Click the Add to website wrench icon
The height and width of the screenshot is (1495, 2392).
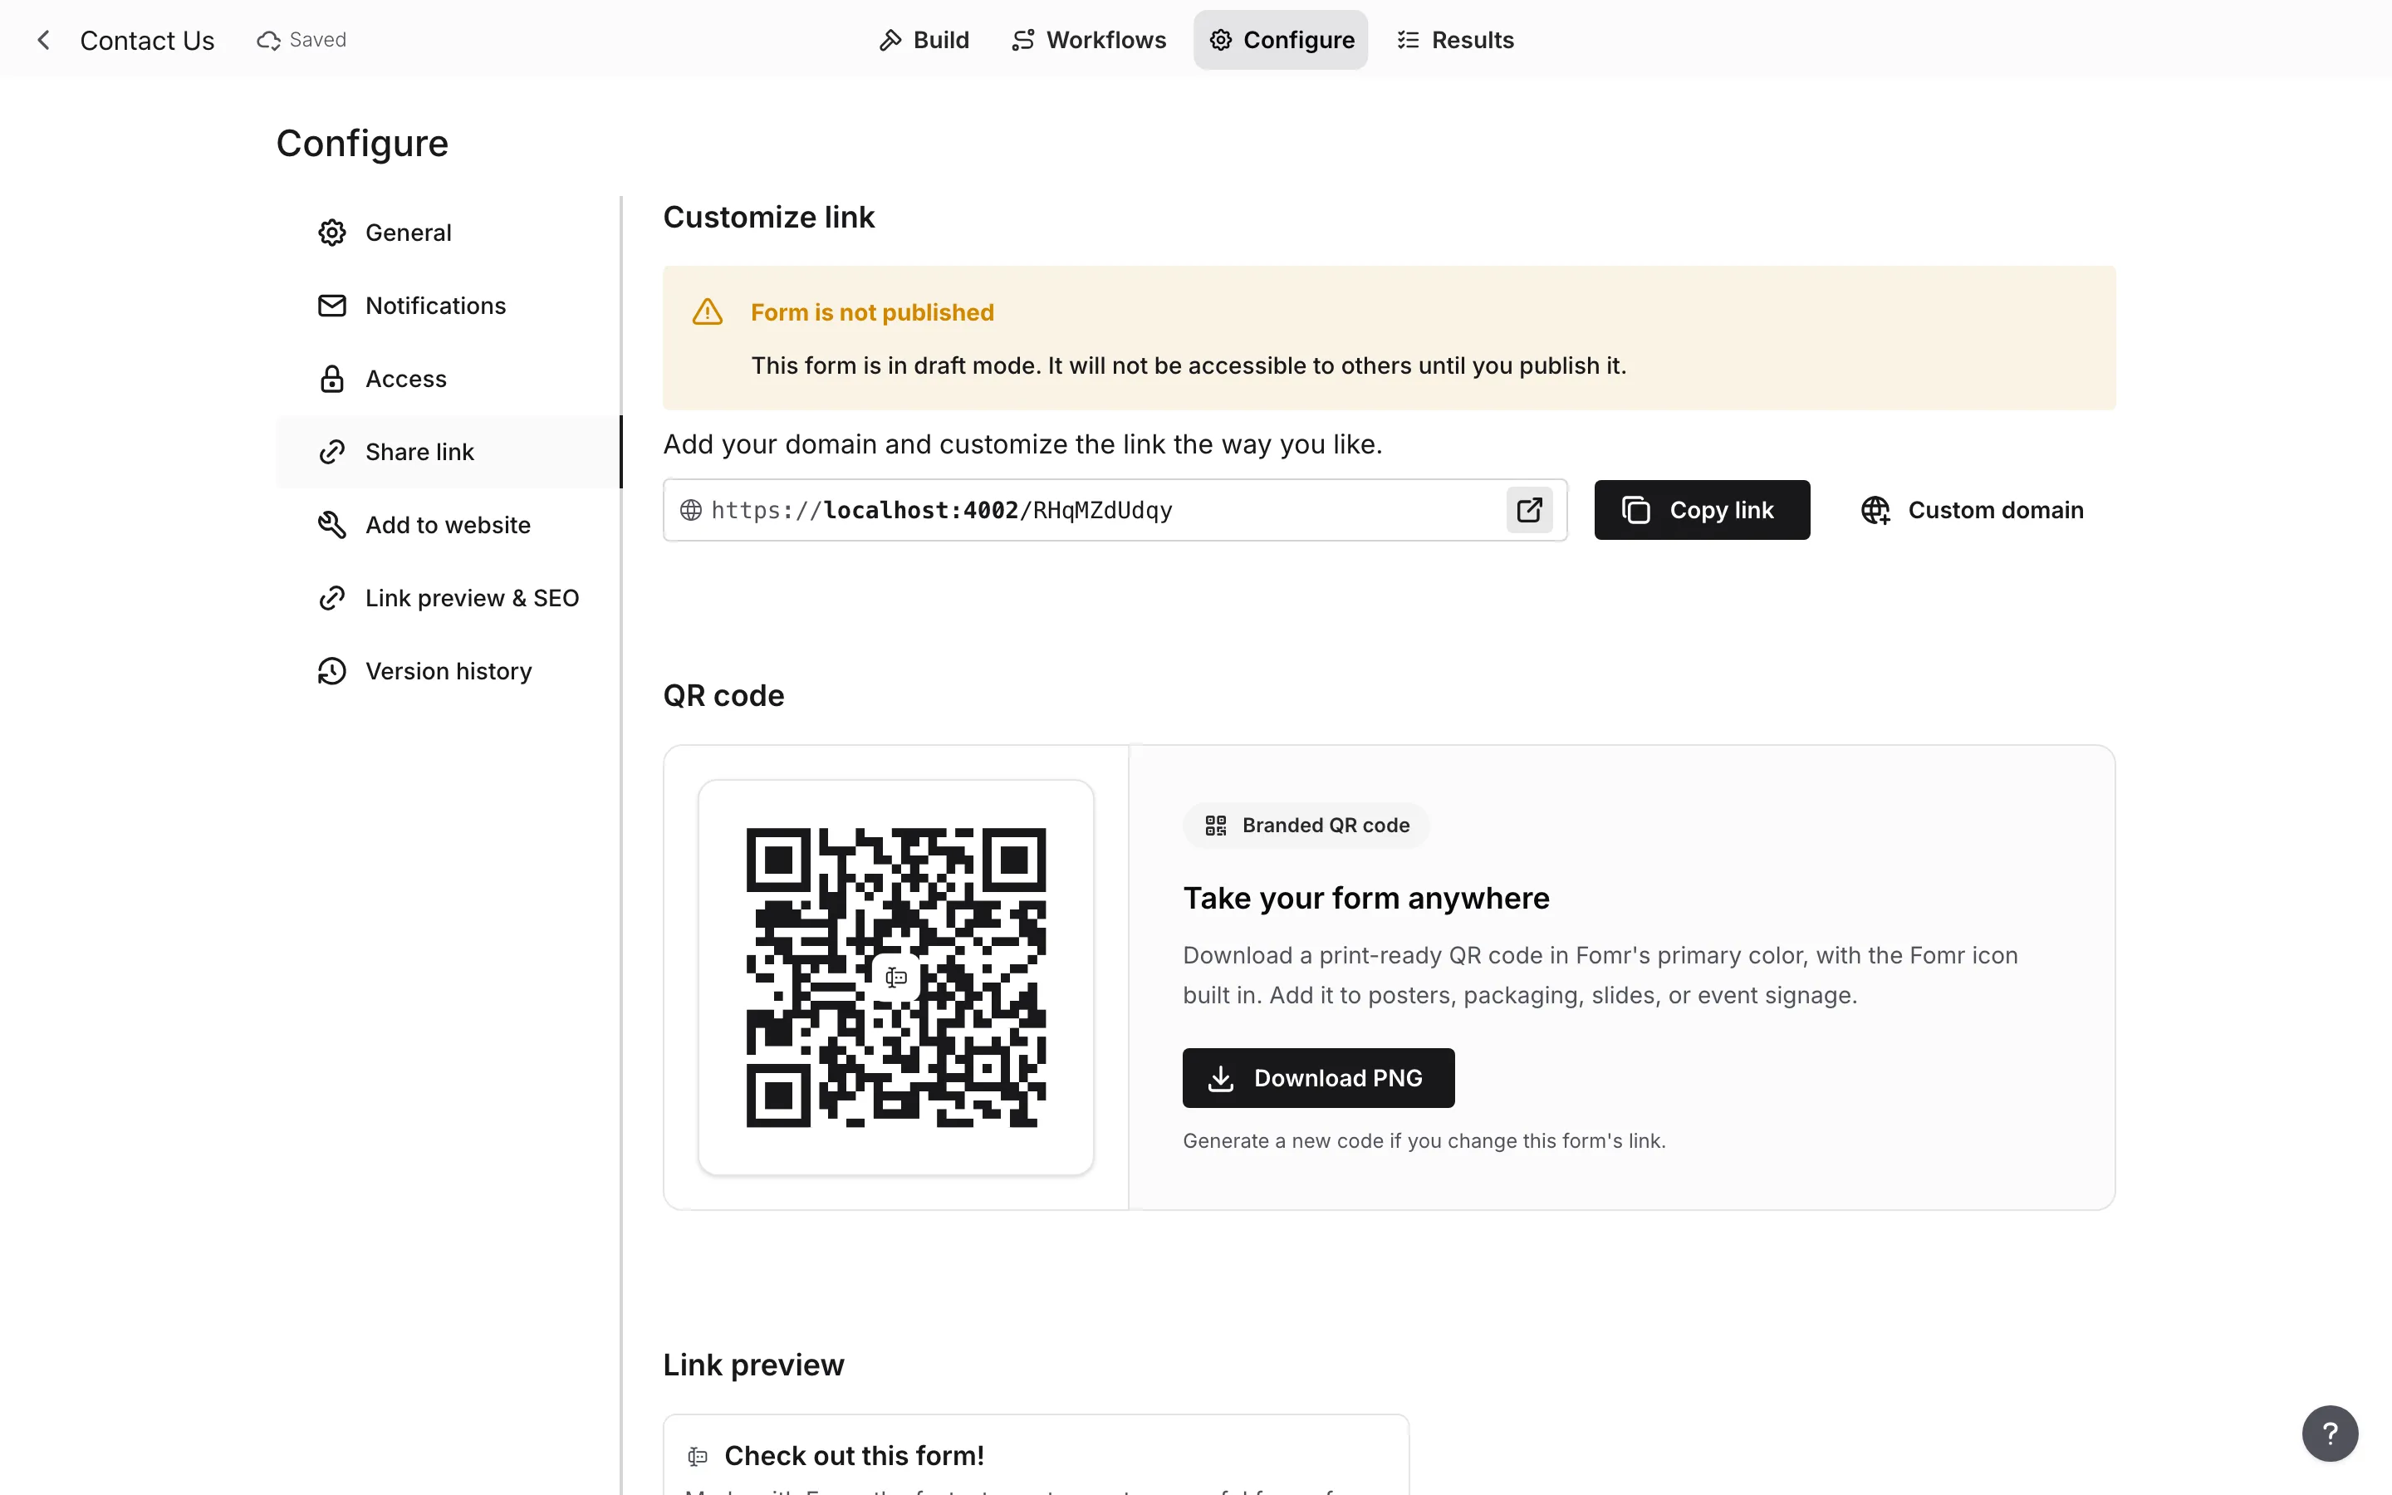tap(332, 525)
